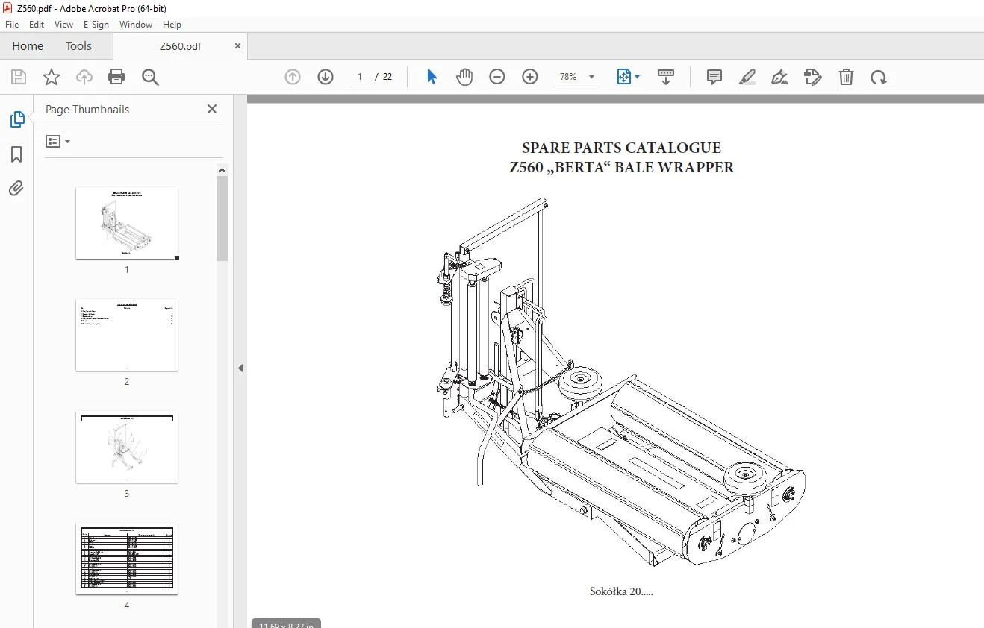Rotate the page clockwise

click(879, 77)
